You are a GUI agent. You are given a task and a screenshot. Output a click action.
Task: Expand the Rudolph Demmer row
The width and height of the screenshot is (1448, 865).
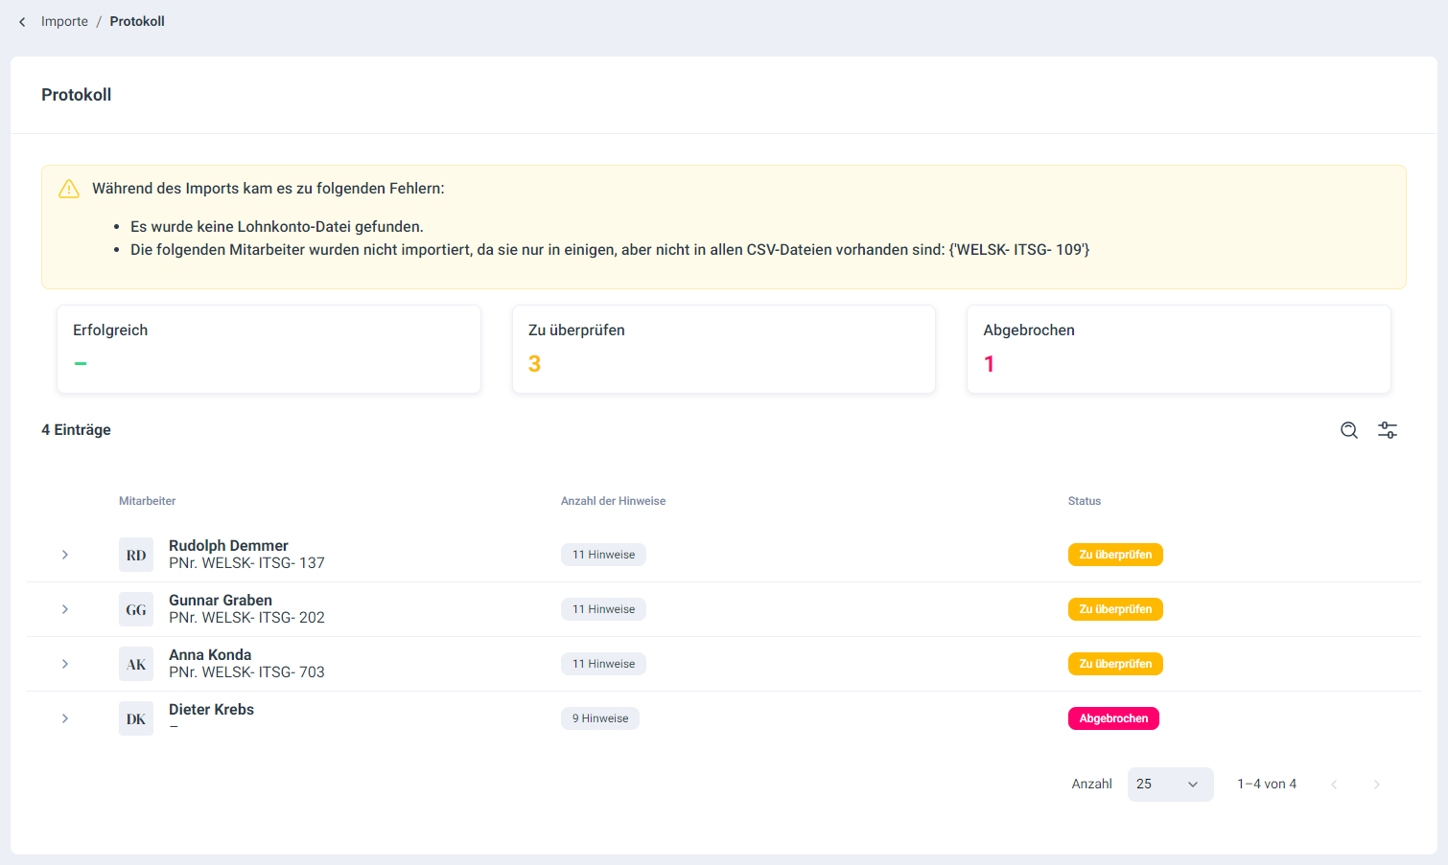pos(65,555)
